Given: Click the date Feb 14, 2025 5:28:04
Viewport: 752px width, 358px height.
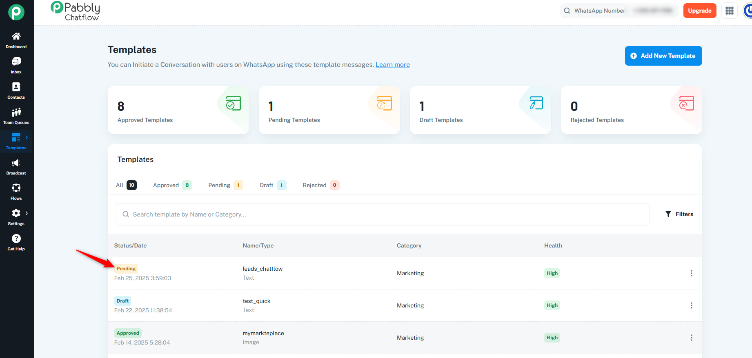Looking at the screenshot, I should (142, 343).
